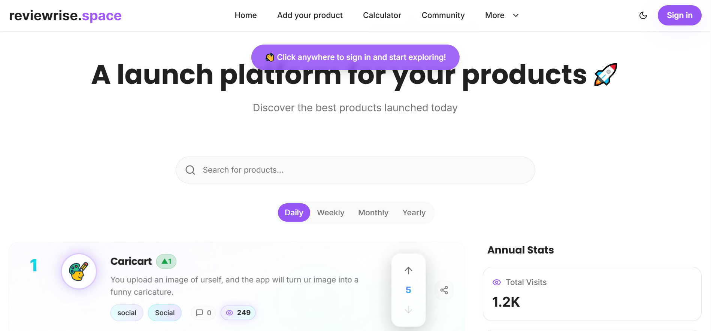Toggle dark mode with the moon icon
The image size is (711, 331).
click(x=643, y=15)
